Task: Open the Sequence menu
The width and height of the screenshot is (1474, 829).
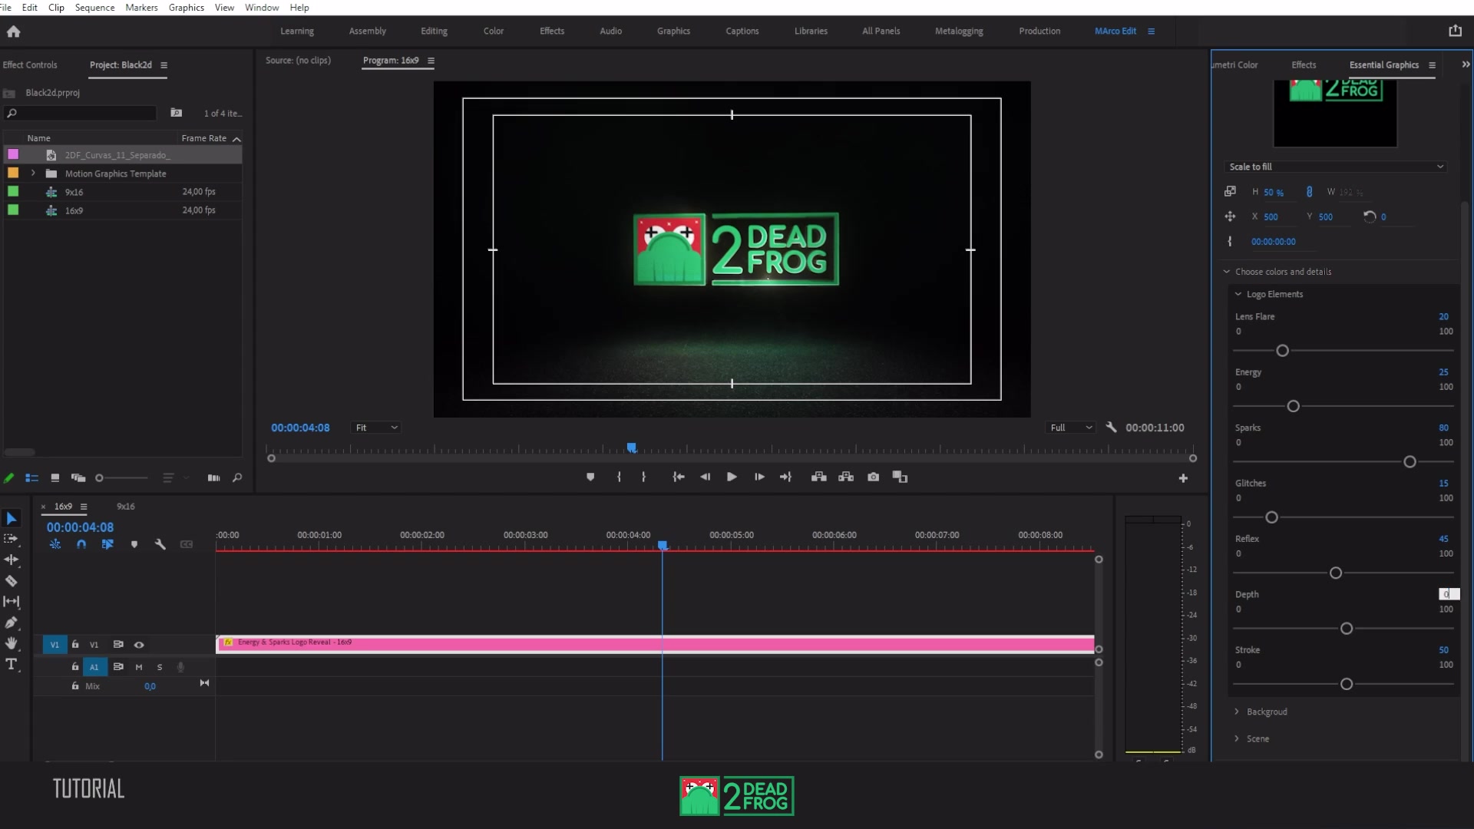Action: coord(94,8)
